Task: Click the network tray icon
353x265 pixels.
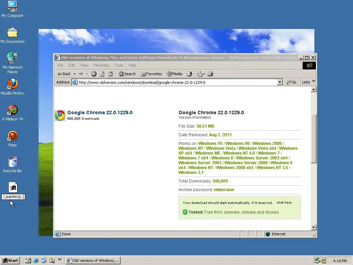Action: coord(317,261)
